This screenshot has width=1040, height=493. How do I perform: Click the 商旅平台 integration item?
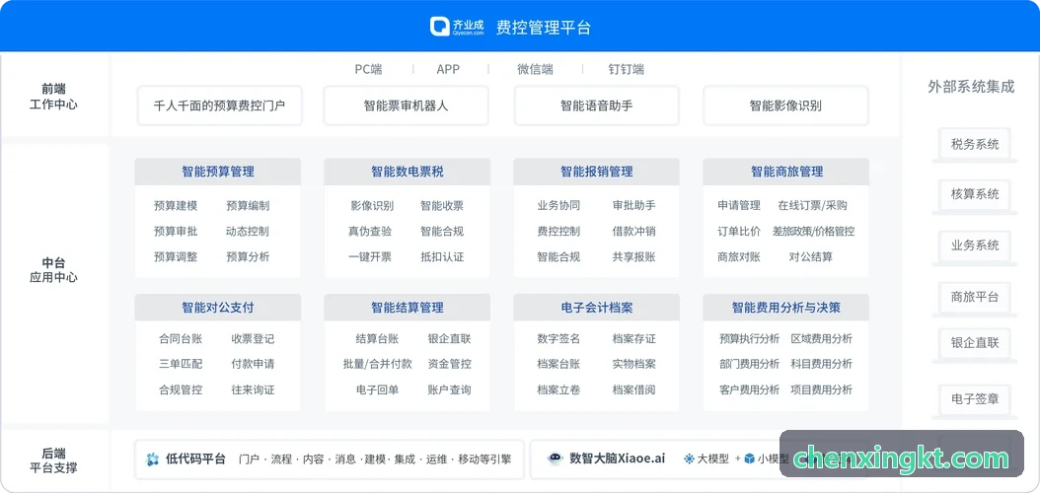point(974,296)
